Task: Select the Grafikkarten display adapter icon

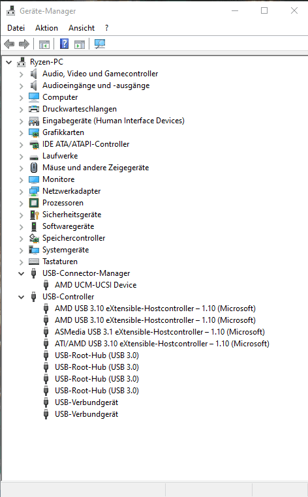Action: pyautogui.click(x=34, y=132)
